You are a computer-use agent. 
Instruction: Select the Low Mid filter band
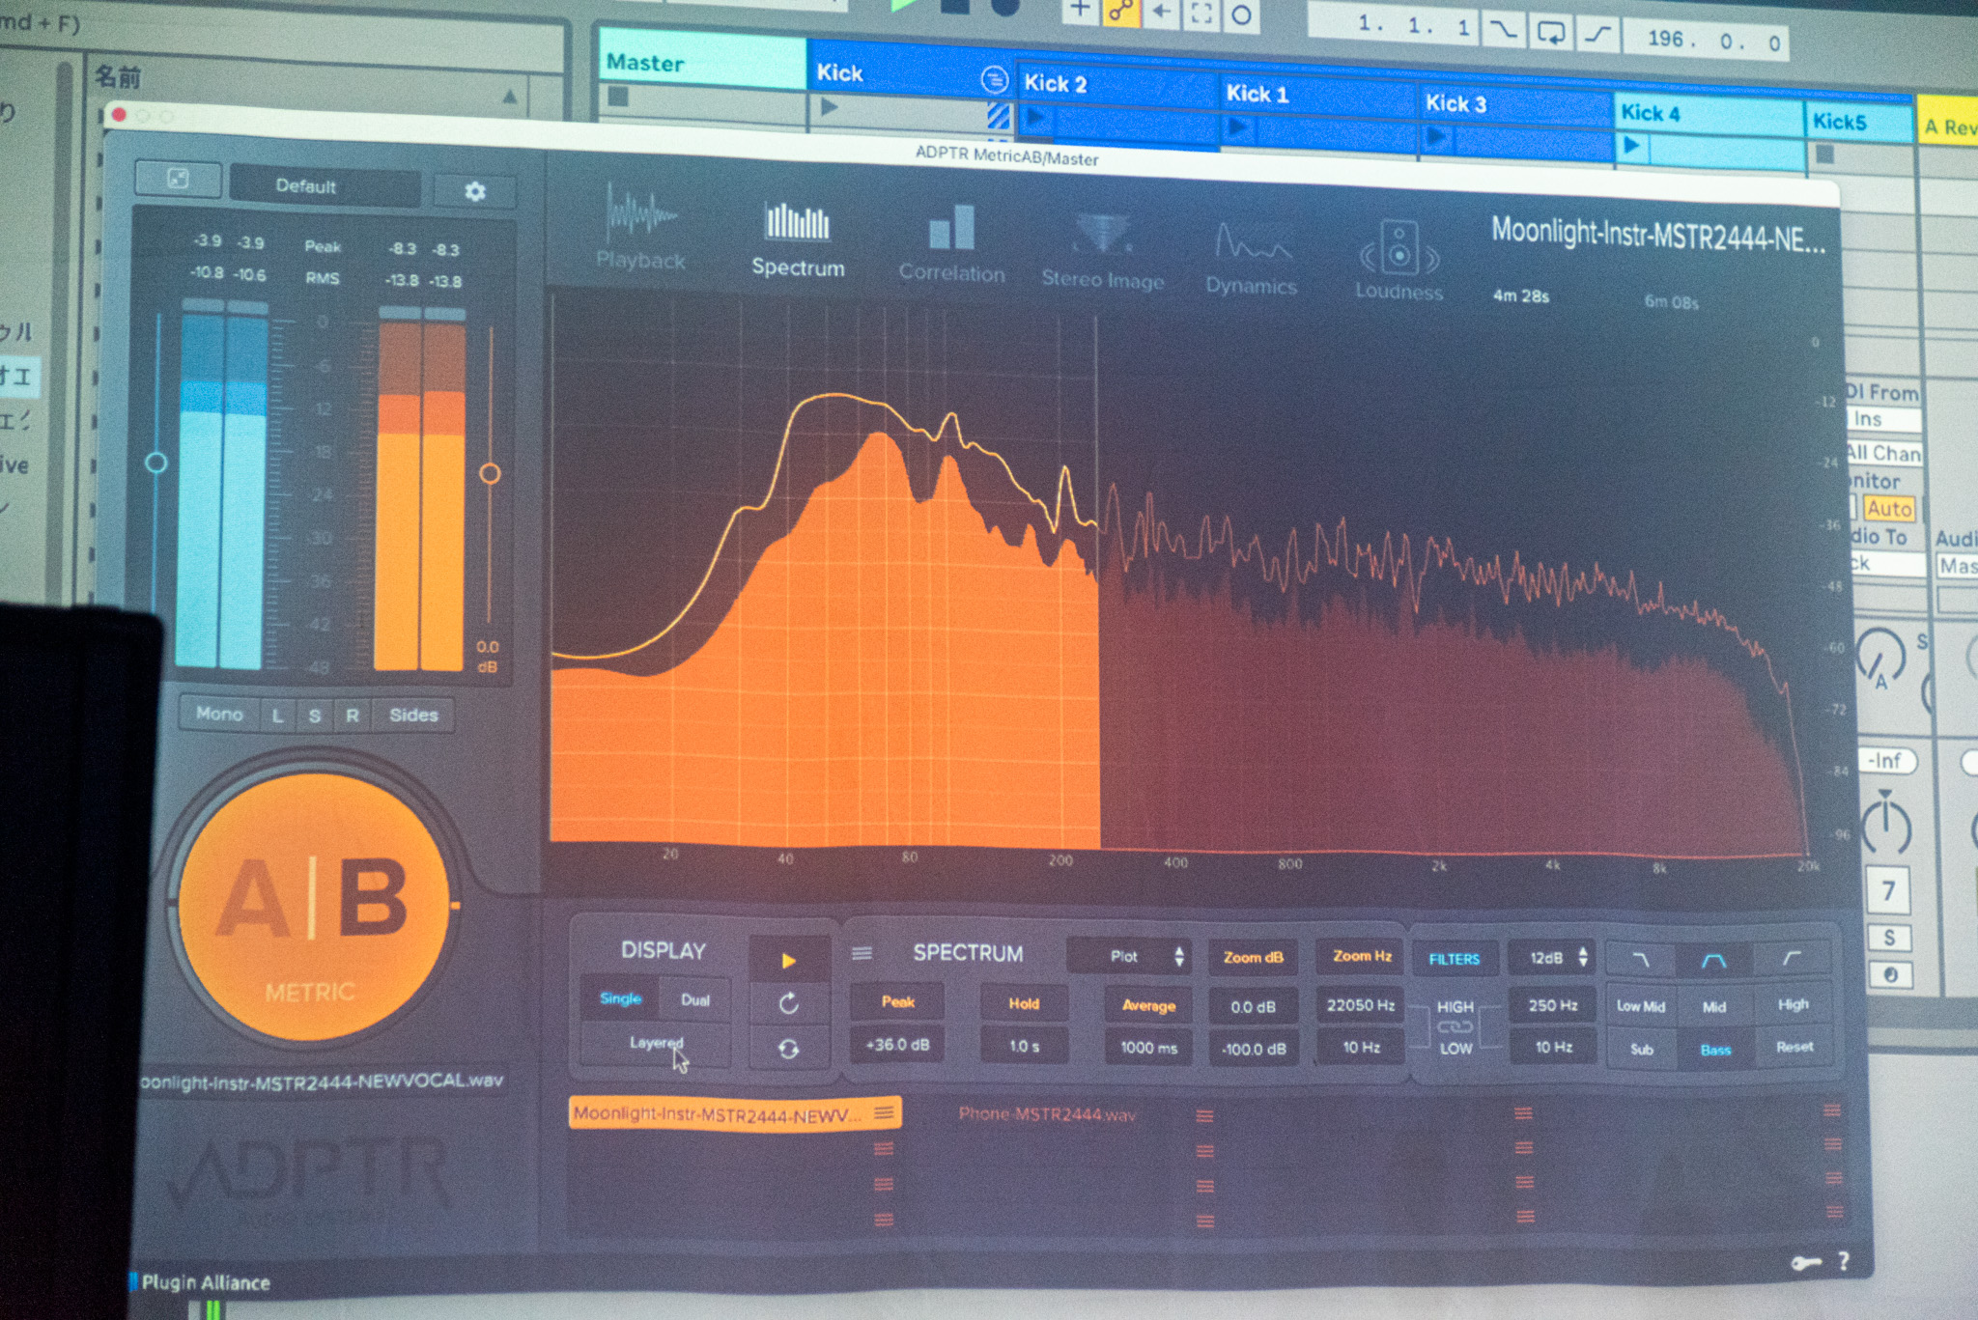pyautogui.click(x=1641, y=1006)
